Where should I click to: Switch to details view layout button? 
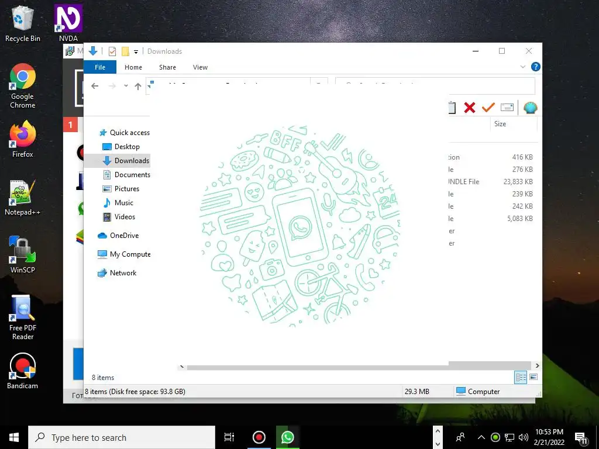[x=521, y=378]
